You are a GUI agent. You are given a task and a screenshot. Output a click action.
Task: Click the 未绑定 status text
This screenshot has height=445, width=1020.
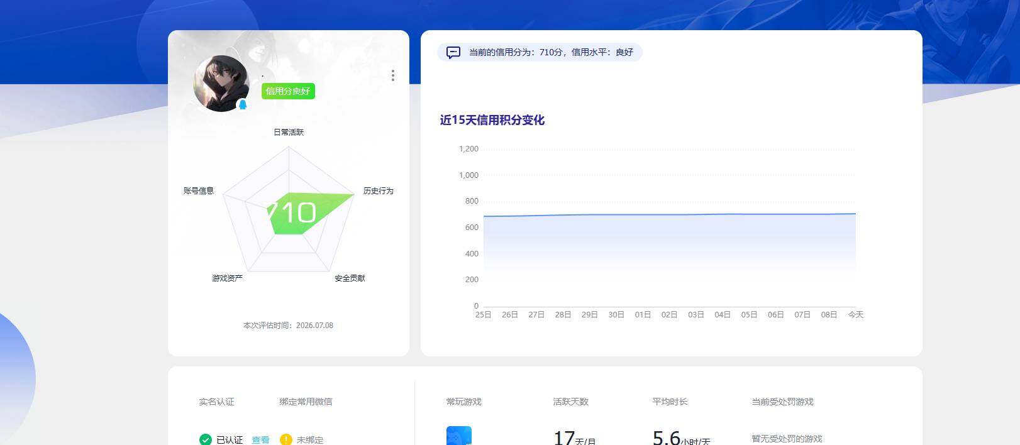310,440
